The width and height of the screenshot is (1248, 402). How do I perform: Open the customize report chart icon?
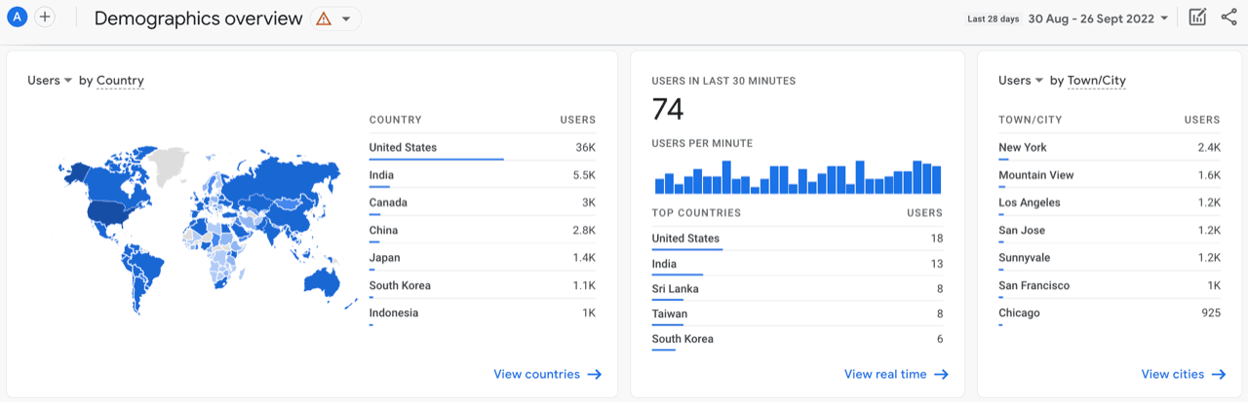pos(1198,18)
